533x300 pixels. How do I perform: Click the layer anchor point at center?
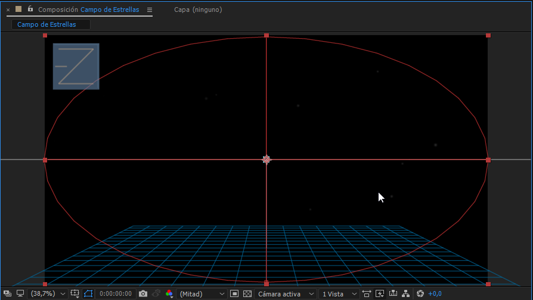click(266, 160)
